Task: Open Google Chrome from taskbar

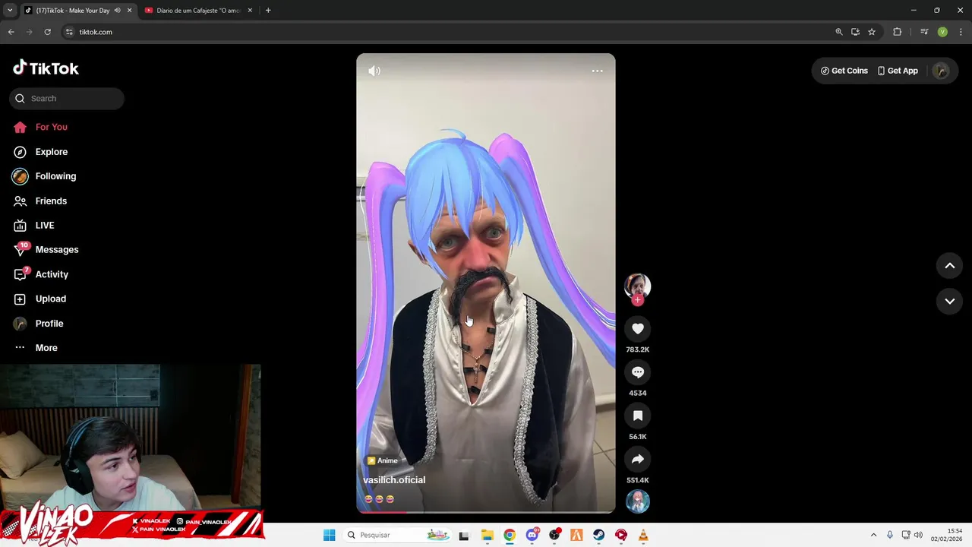Action: pyautogui.click(x=510, y=535)
